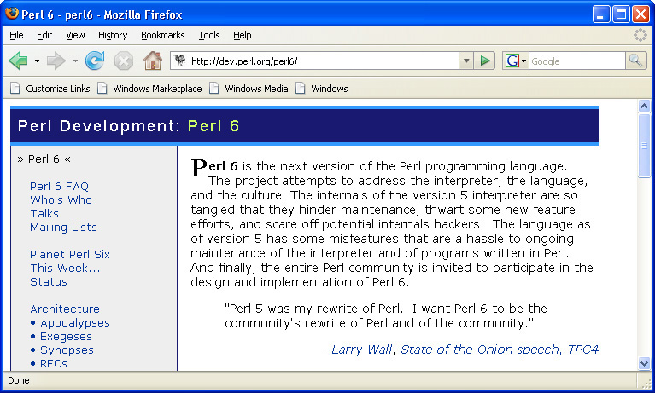The image size is (655, 393).
Task: Click the camel site icon in address bar
Action: (x=180, y=61)
